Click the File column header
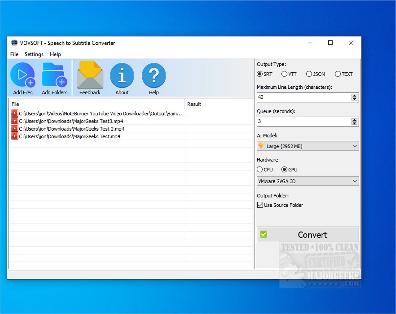Viewport: 396px width, 314px height. [x=97, y=104]
